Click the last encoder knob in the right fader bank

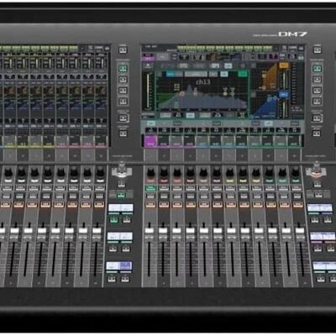coord(295,172)
